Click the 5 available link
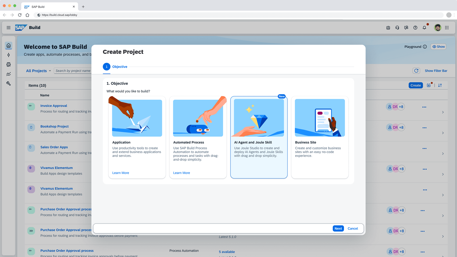This screenshot has width=457, height=257. pos(227,252)
